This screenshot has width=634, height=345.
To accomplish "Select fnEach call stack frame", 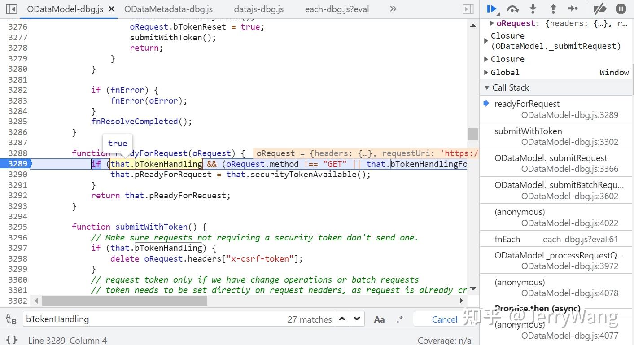I will pyautogui.click(x=556, y=239).
